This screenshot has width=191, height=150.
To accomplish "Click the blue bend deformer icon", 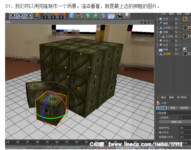I will 103,16.
